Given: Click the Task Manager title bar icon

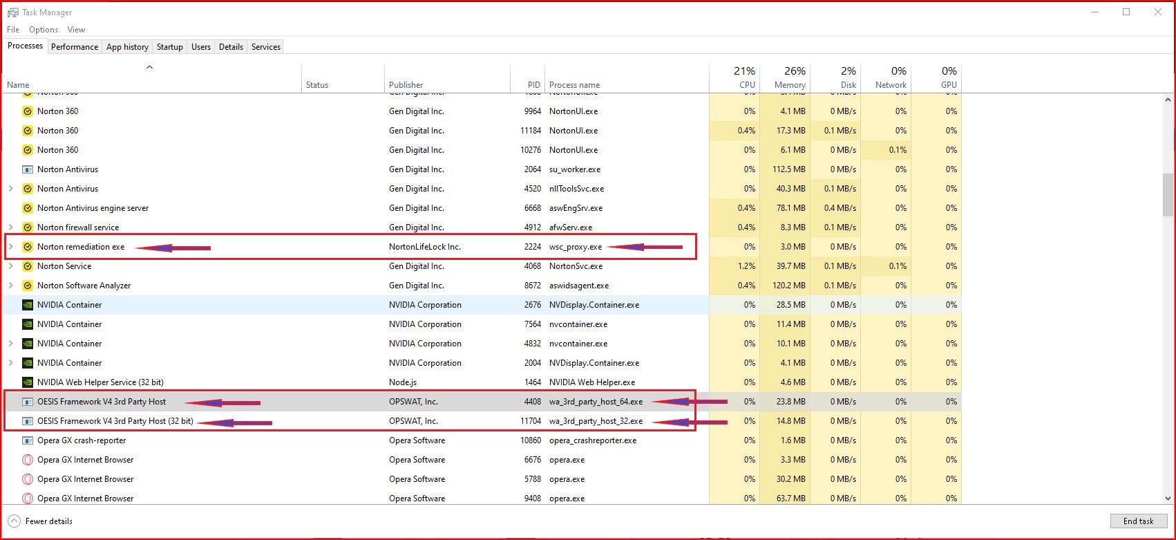Looking at the screenshot, I should coord(13,12).
